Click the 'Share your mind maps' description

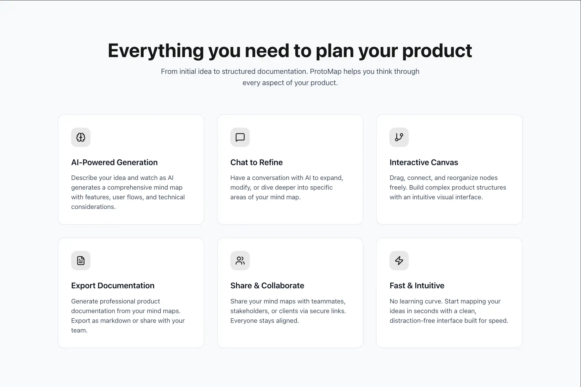pyautogui.click(x=288, y=311)
